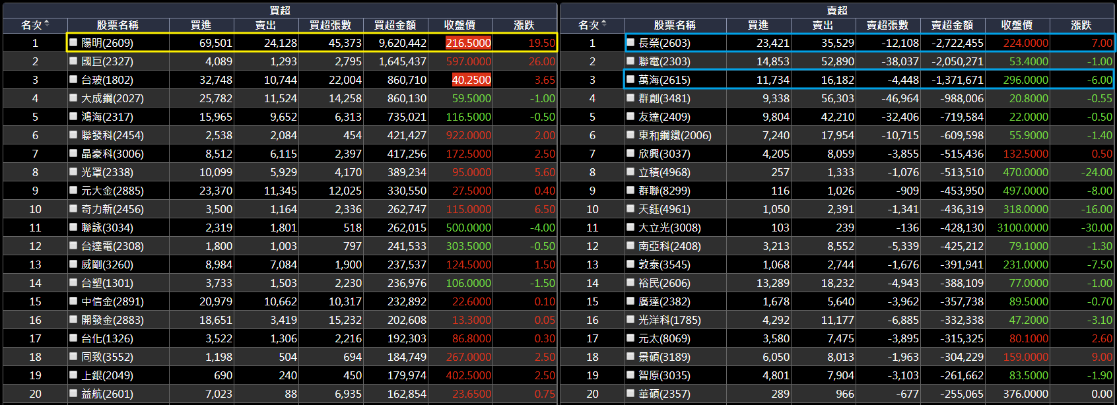Click stock name 光洋科(1785)
1117x405 pixels.
[x=669, y=320]
